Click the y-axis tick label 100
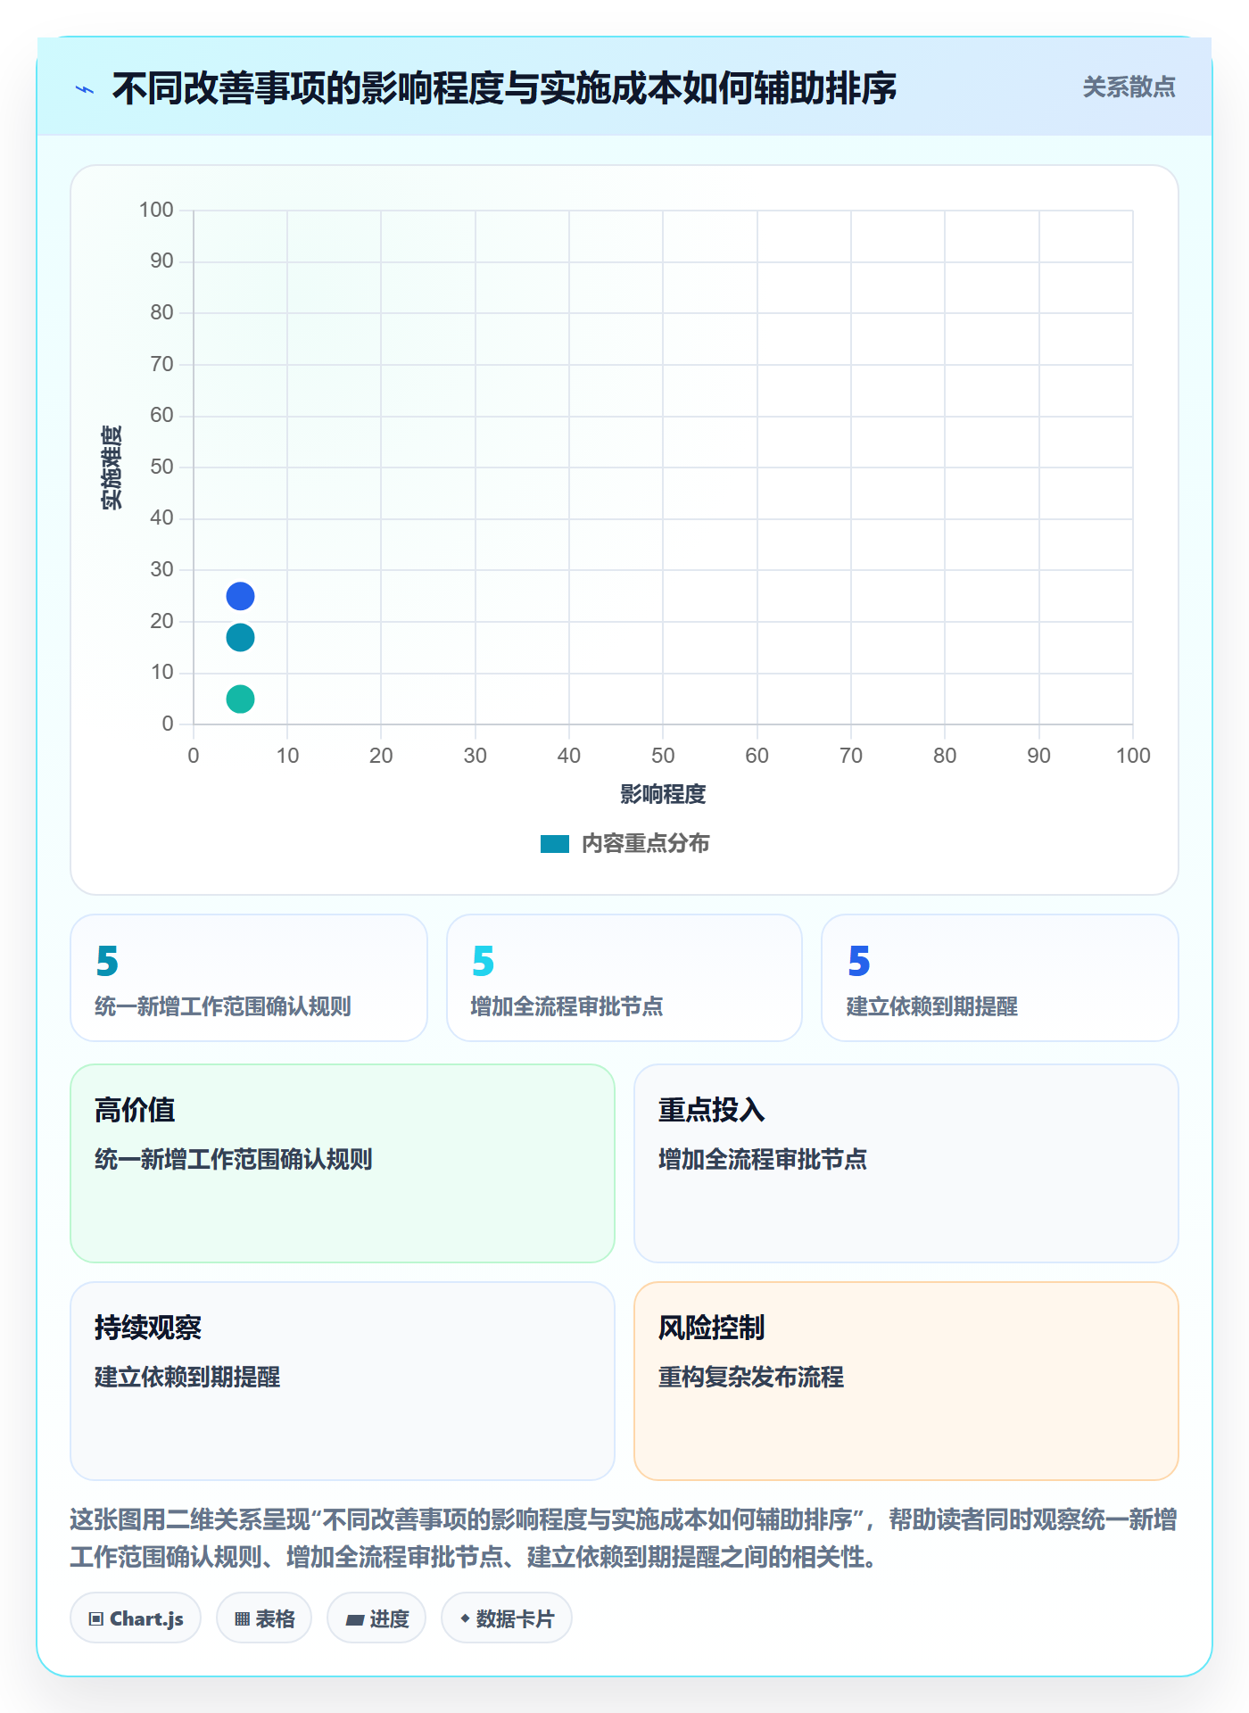 [x=156, y=210]
